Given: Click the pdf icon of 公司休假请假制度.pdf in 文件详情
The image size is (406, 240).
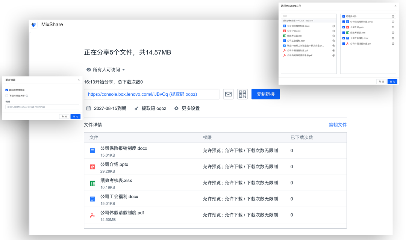Looking at the screenshot, I should pos(92,215).
